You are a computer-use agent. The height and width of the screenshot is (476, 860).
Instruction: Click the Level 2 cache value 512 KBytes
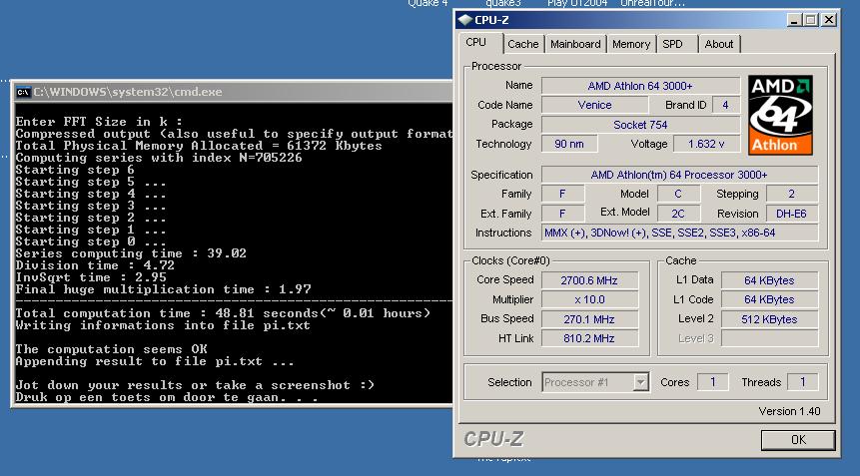click(769, 319)
